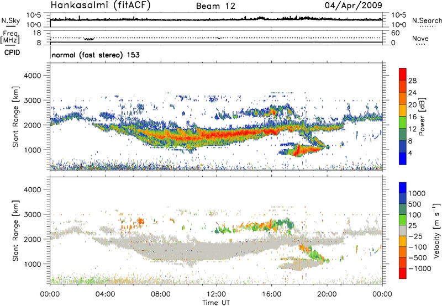Click the blue 1000 velocity colorbar segment
The height and width of the screenshot is (306, 442).
pos(403,188)
